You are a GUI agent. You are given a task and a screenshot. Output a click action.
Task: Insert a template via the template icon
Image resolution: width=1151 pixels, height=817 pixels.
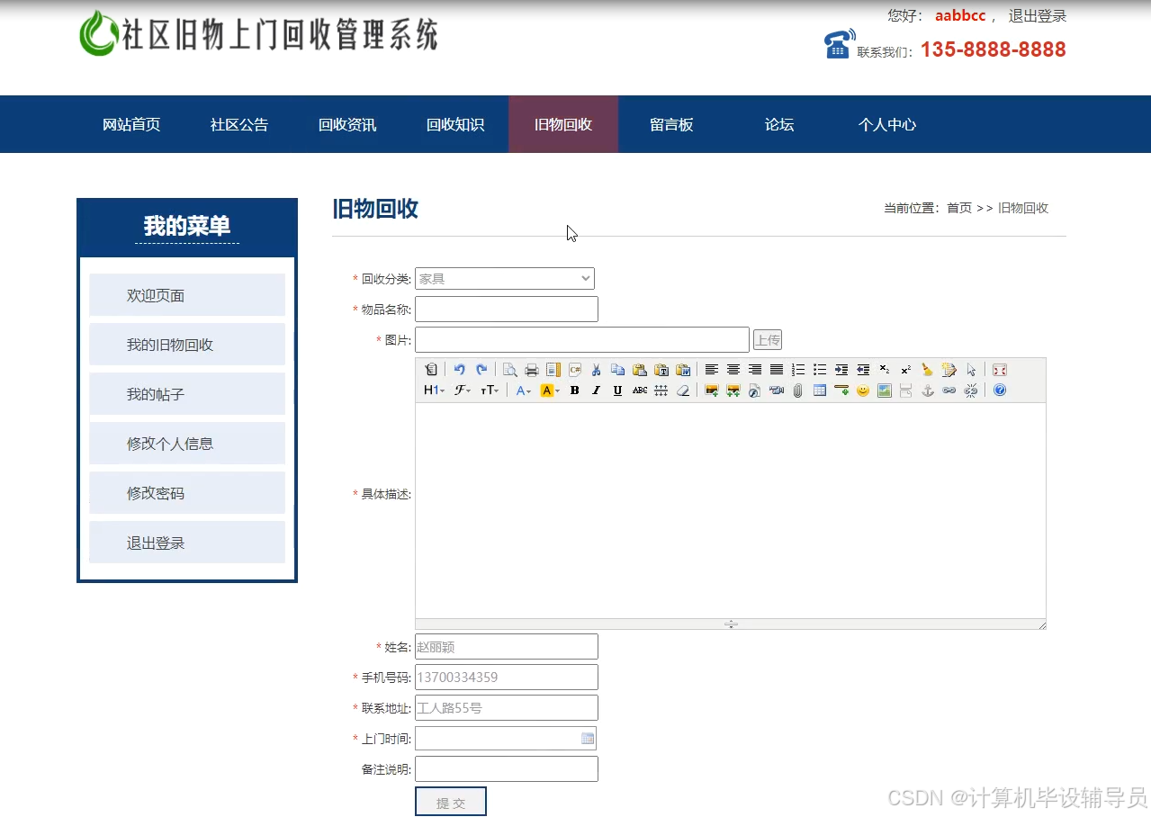[x=553, y=370]
